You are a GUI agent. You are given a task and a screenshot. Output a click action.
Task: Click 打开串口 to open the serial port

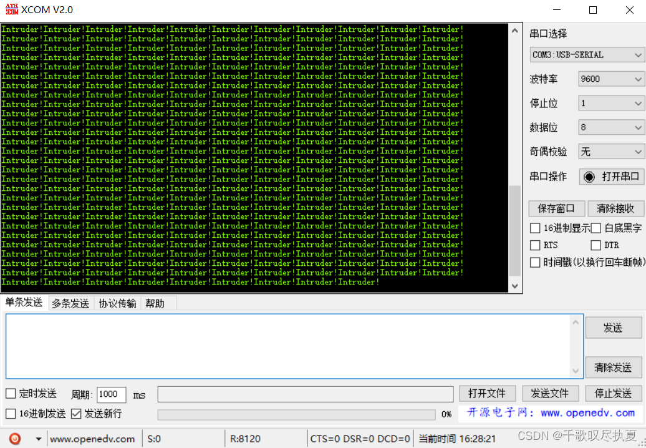[x=611, y=177]
